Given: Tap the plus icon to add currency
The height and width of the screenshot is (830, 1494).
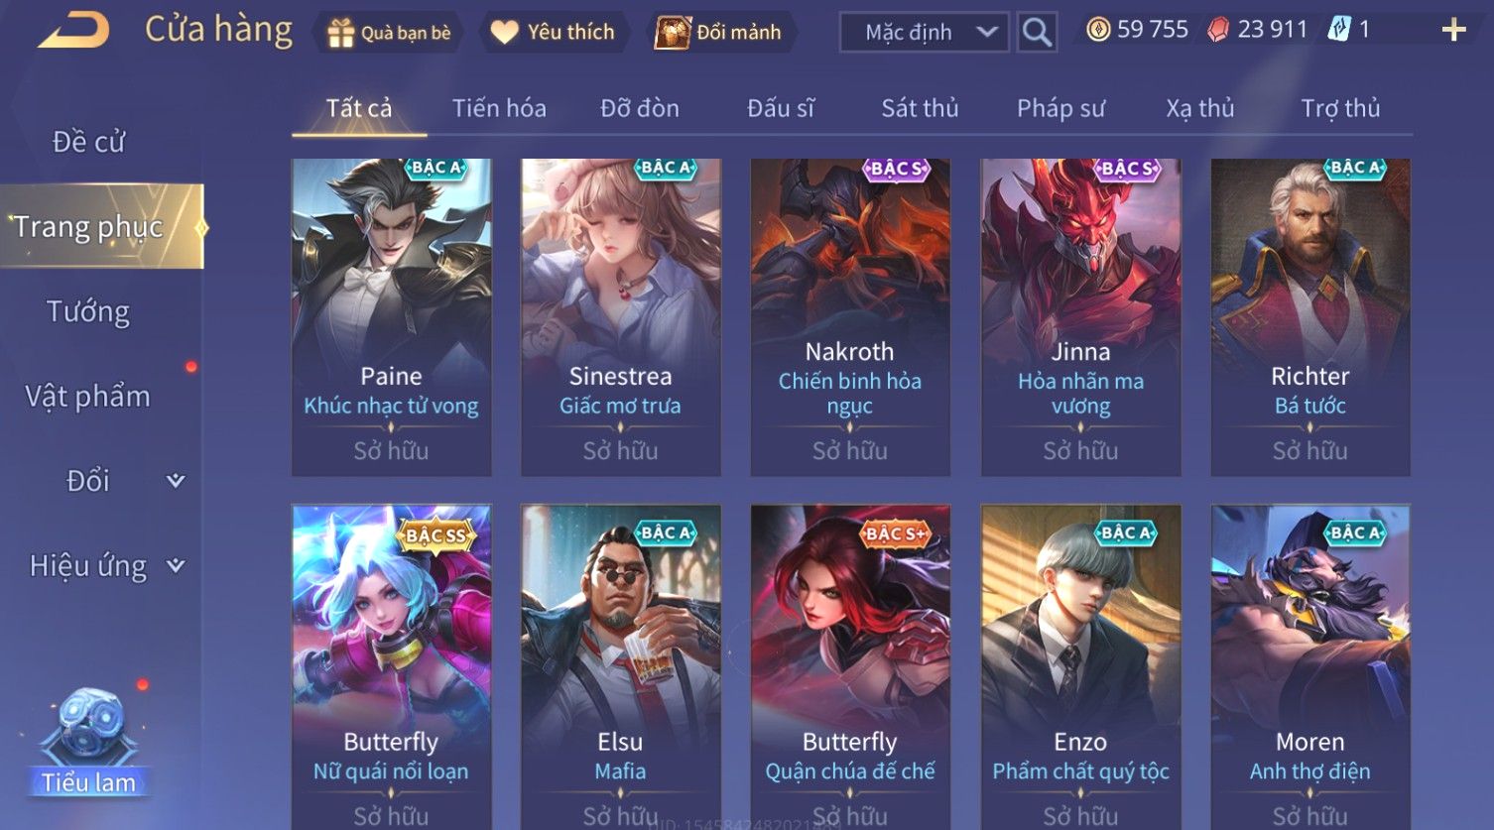Looking at the screenshot, I should pyautogui.click(x=1453, y=31).
